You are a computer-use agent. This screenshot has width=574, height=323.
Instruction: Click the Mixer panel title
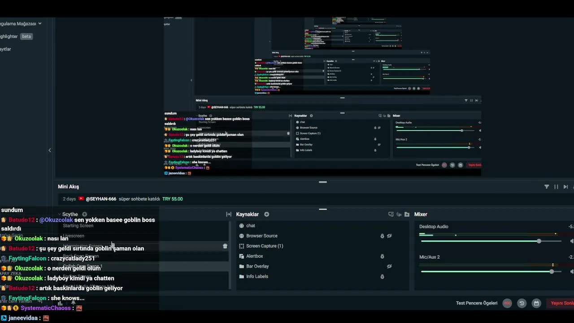point(421,214)
